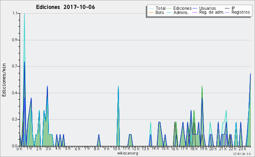Click the y-axis value 0.4
This screenshot has width=255, height=157.
click(15, 93)
